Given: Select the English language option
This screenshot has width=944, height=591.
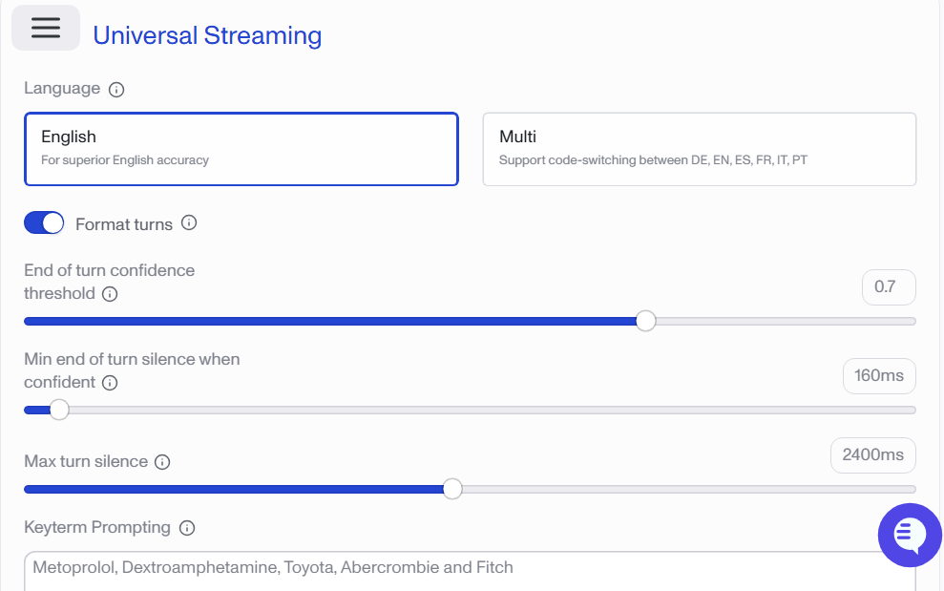Looking at the screenshot, I should point(241,149).
